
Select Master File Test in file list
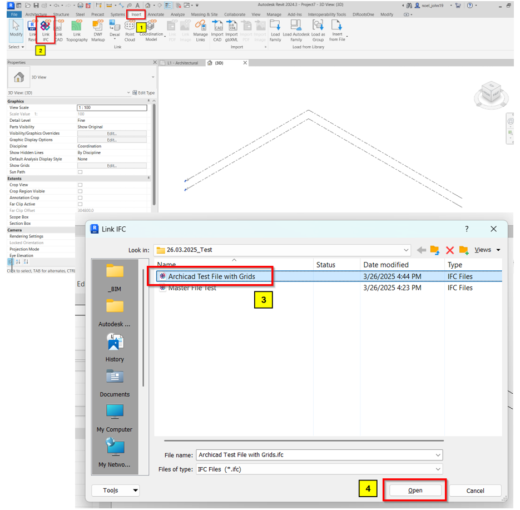(192, 288)
